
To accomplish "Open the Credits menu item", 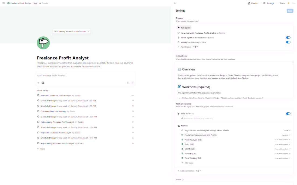I will point(252,3).
